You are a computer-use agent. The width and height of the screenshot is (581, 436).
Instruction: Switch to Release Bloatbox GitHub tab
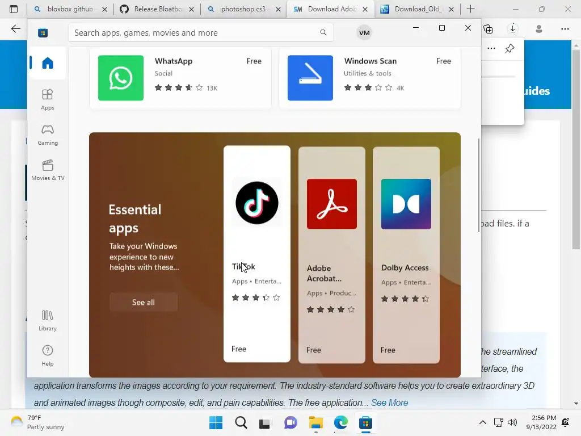pyautogui.click(x=158, y=9)
